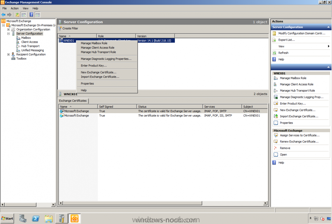The image size is (332, 224).
Task: Click the Back arrow toolbar icon
Action: coord(3,15)
